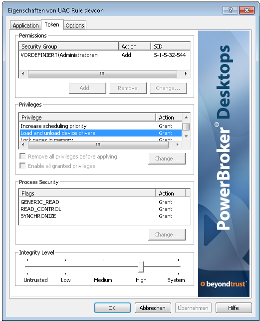260x321 pixels.
Task: Click the Privilege column header
Action: [x=87, y=117]
